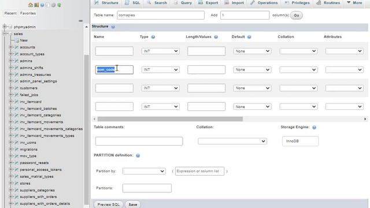This screenshot has width=370, height=208.
Task: Switch to the SQL tab
Action: (133, 3)
